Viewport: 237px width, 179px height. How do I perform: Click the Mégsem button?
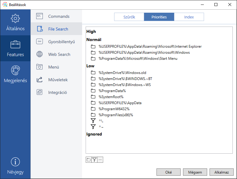195,172
